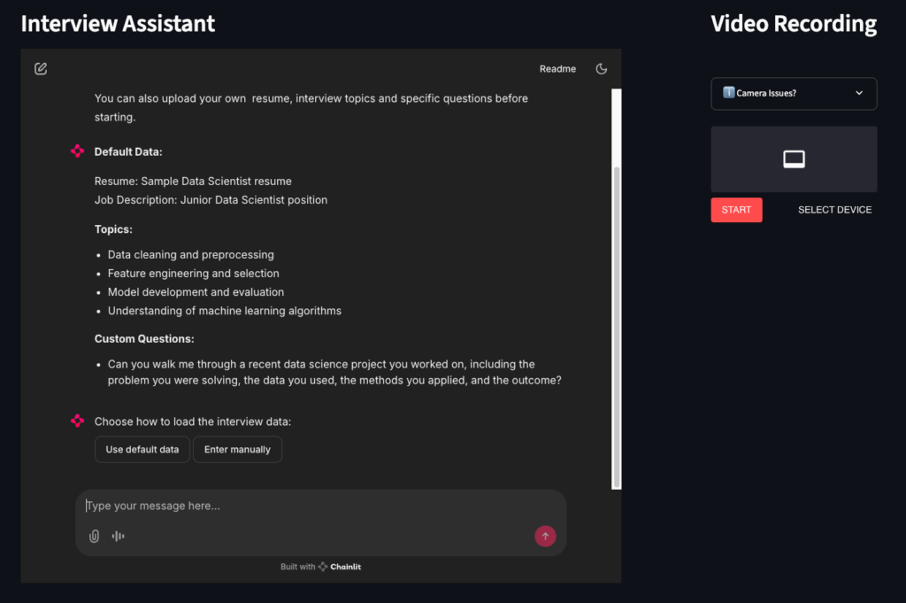Screen dimensions: 906x603
Task: Toggle dark mode with the moon icon
Action: (x=602, y=69)
